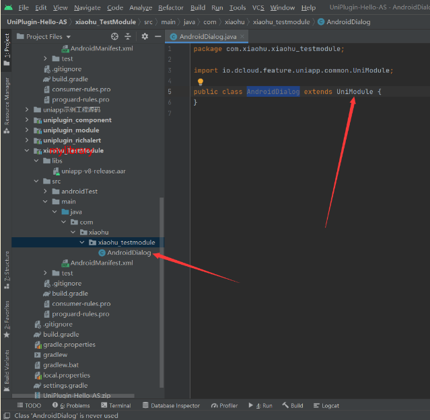Screen dimensions: 430x420
Task: Open the Tools menu
Action: [238, 7]
